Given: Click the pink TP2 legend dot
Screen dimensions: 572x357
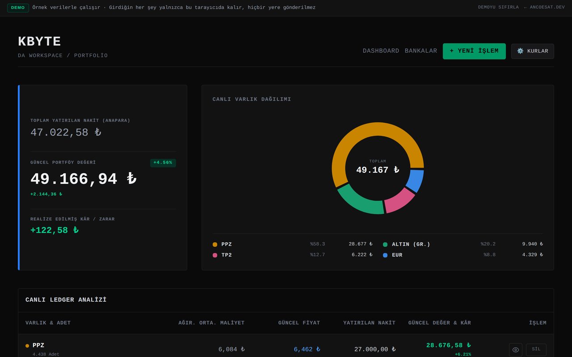Looking at the screenshot, I should tap(215, 255).
